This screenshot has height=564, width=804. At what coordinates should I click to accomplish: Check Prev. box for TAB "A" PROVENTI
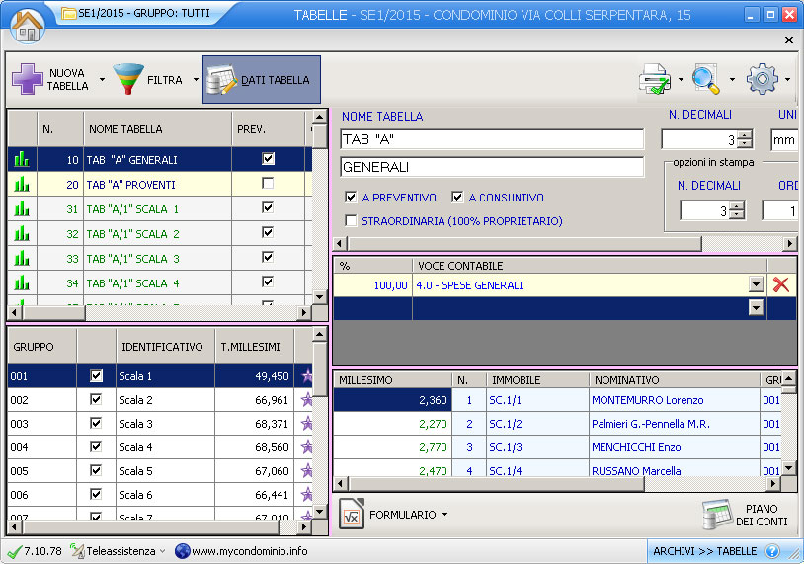click(268, 184)
